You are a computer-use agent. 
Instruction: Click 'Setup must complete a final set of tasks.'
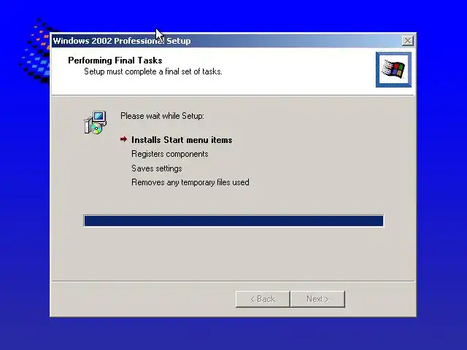pos(153,71)
